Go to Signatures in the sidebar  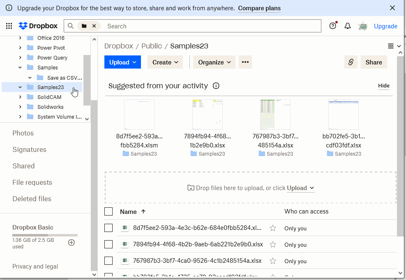tap(29, 149)
